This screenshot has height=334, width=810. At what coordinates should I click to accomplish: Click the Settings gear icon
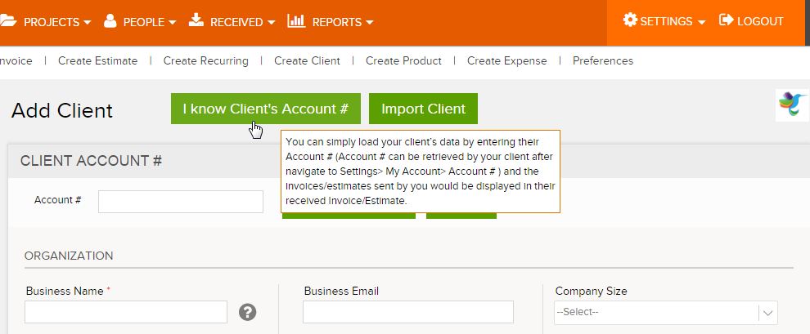[x=630, y=20]
